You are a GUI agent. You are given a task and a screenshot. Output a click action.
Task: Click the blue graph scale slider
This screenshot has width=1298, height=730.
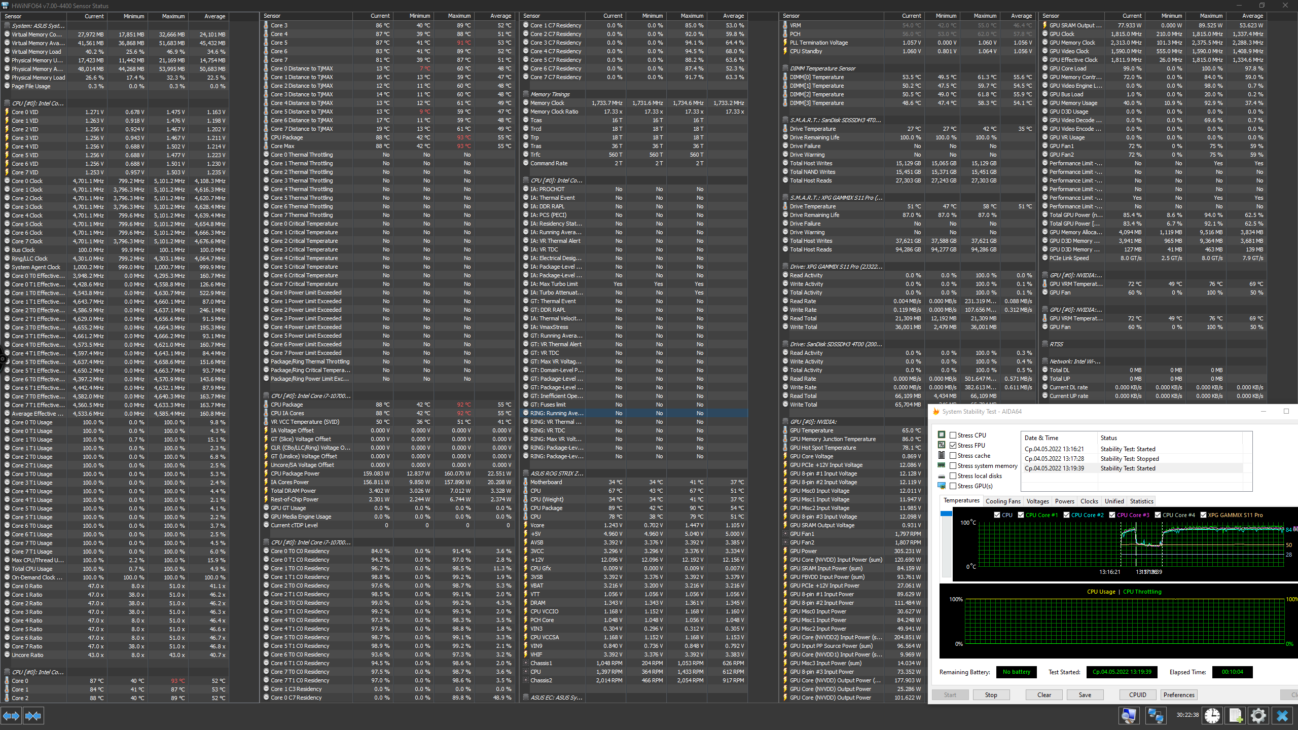click(946, 514)
